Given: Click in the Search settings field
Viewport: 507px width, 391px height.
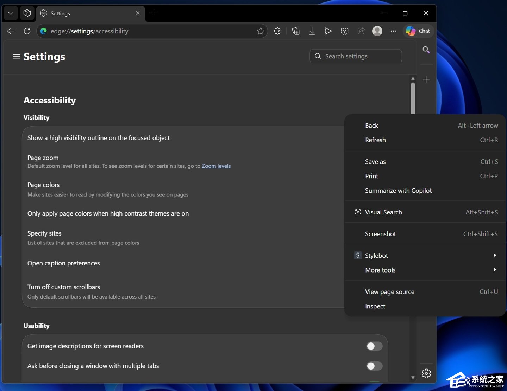Looking at the screenshot, I should 356,56.
